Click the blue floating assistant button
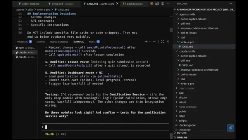Screen dimensions: 248x140 click(x=231, y=128)
